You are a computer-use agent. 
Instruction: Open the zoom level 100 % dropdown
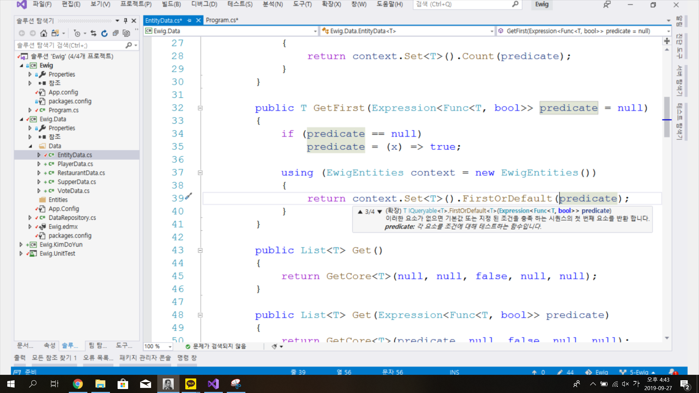[170, 346]
